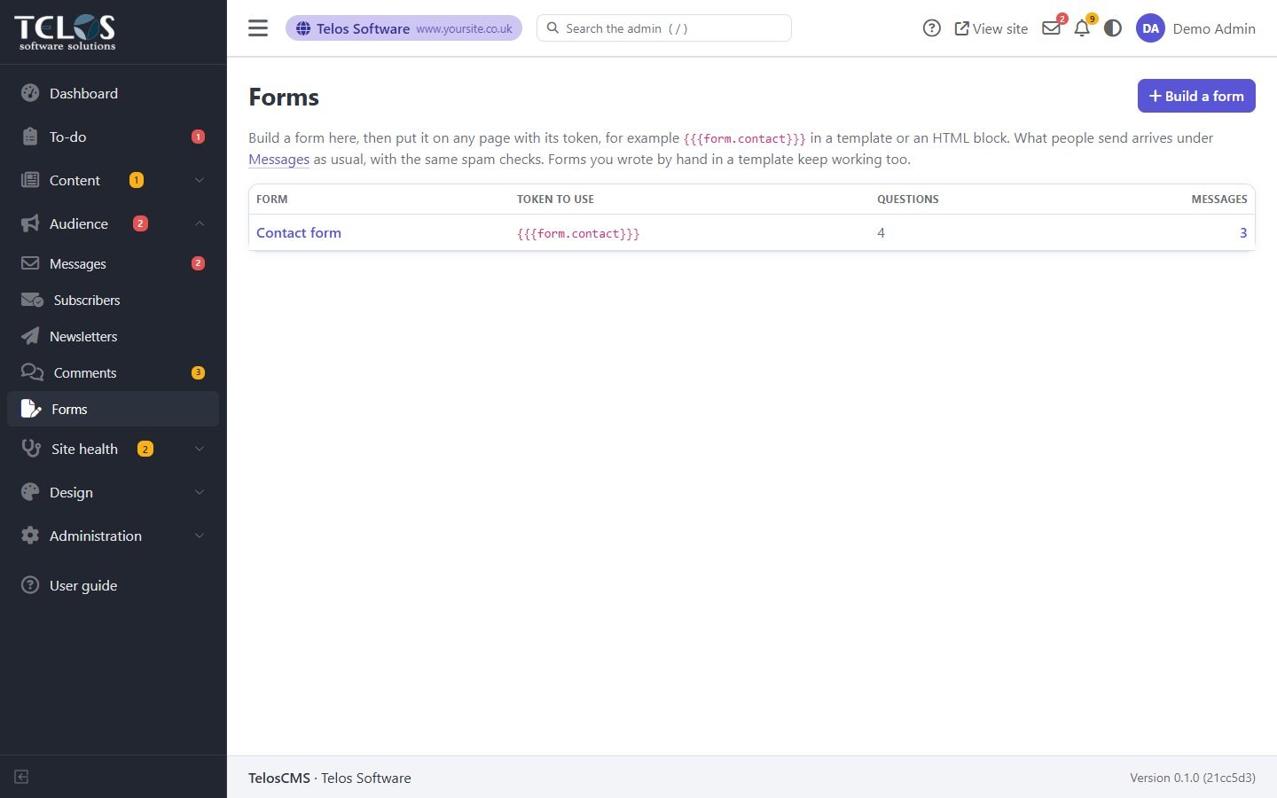Open the Contact form link

(x=299, y=232)
